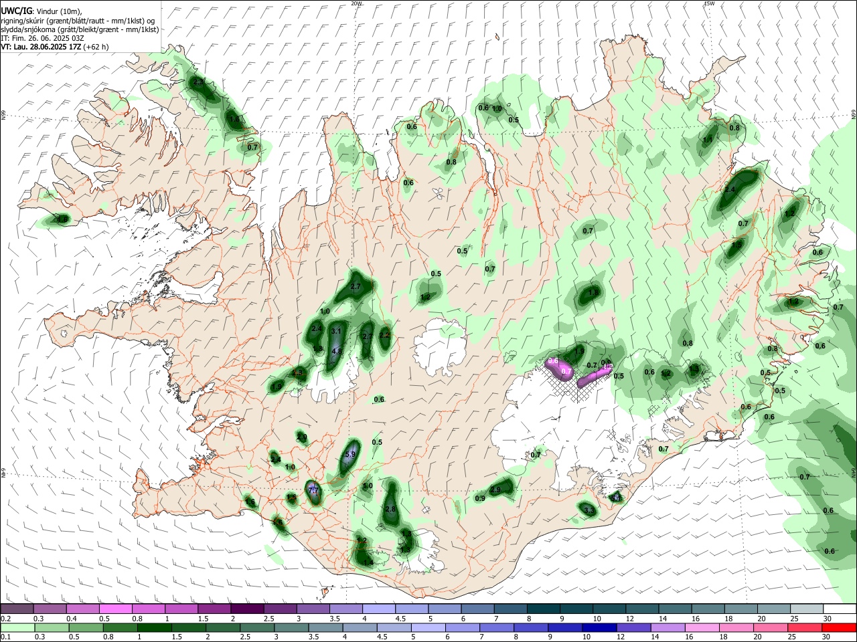The width and height of the screenshot is (857, 642).
Task: Select the snow legend swatch between 4 and 4.5
Action: coord(379,609)
